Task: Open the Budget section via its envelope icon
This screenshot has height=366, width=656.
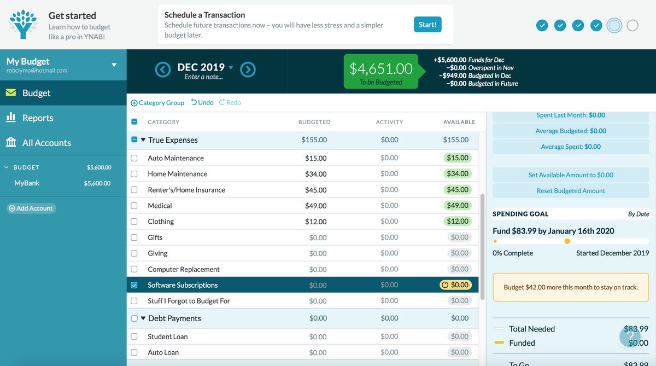Action: click(x=12, y=93)
